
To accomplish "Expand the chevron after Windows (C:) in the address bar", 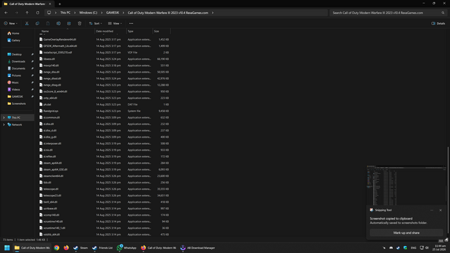I will 102,13.
